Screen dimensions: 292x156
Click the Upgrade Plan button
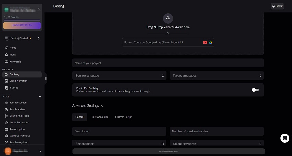[22, 25]
